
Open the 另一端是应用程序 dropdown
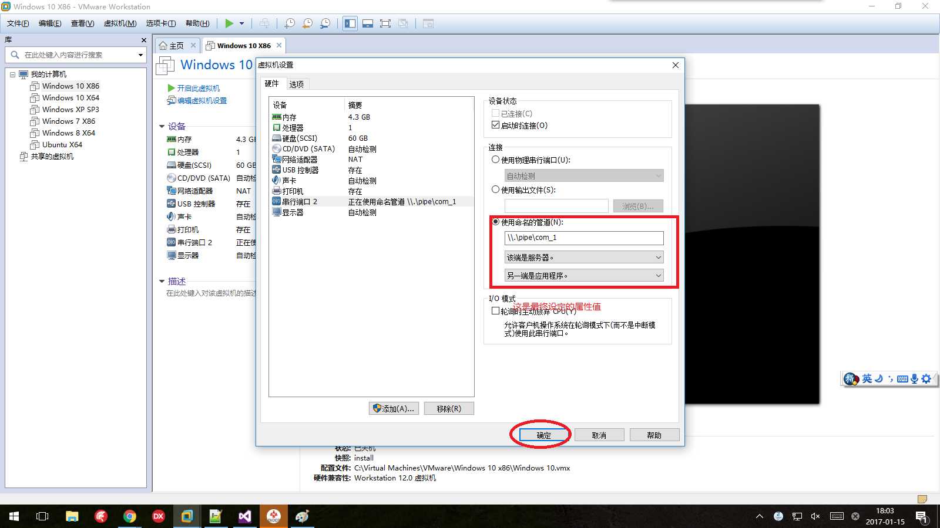point(584,275)
